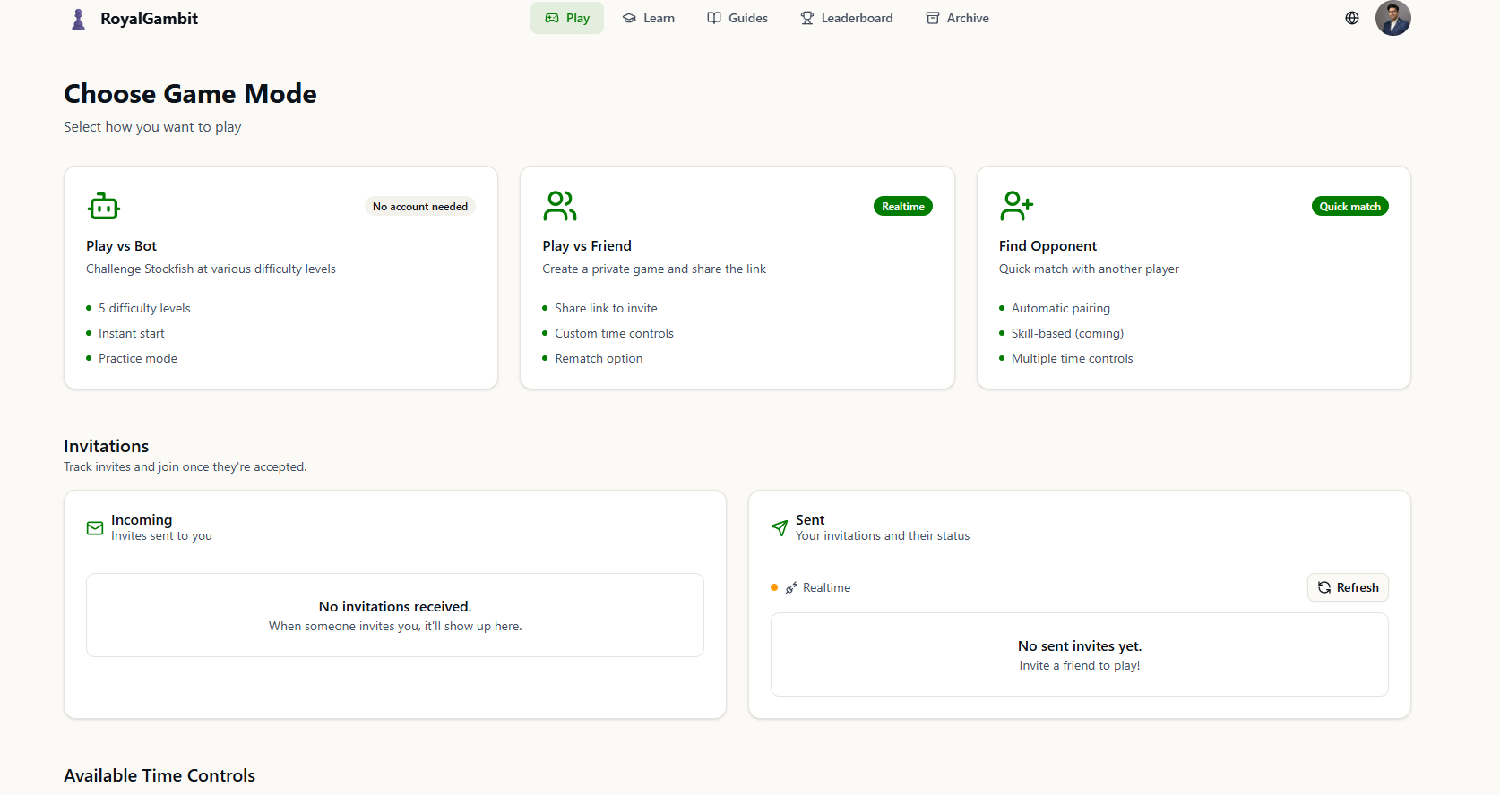Click 'Challenge Stockfish at various difficulty levels' text

(211, 269)
